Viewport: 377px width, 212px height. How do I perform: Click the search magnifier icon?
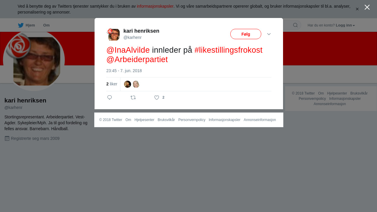click(295, 25)
